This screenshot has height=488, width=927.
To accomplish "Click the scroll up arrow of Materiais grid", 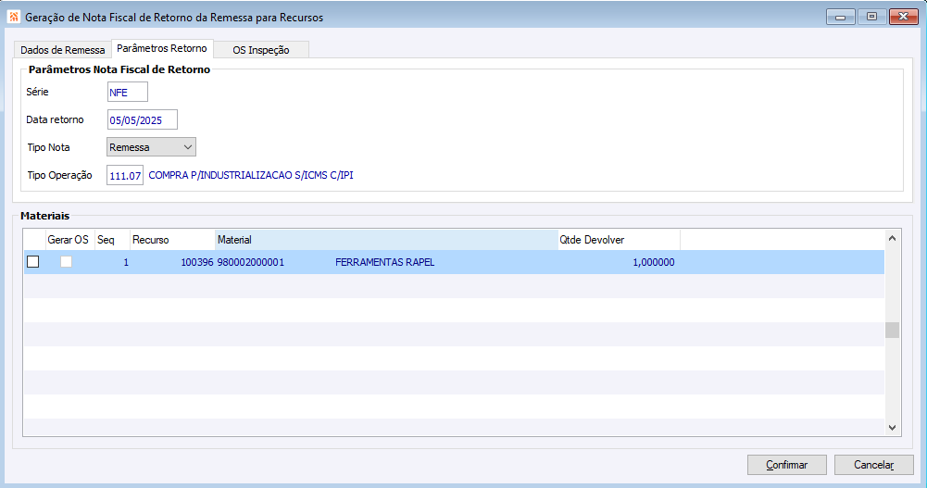I will pyautogui.click(x=892, y=238).
